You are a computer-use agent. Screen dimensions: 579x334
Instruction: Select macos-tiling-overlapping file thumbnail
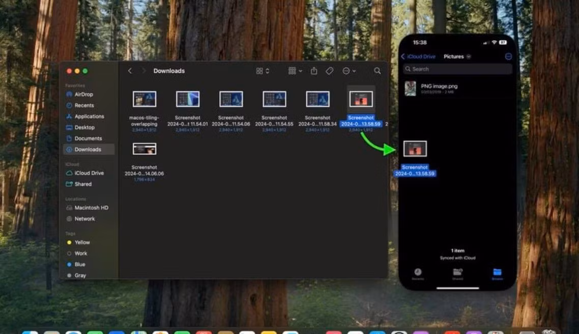[x=144, y=99]
